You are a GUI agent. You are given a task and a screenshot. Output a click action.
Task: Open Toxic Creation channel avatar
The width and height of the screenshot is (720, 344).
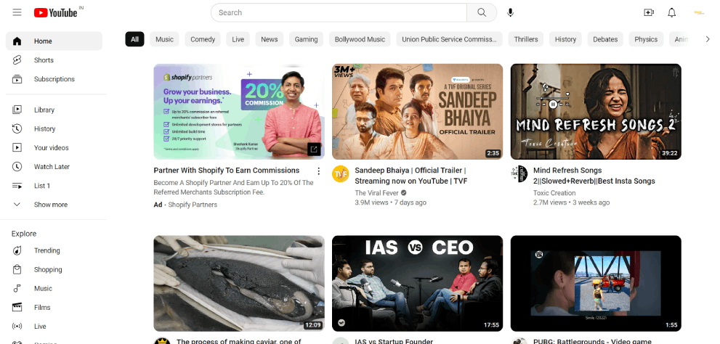(x=519, y=174)
